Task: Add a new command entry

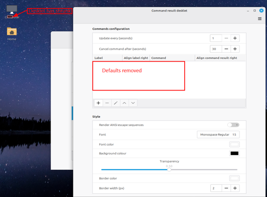Action: (98, 103)
